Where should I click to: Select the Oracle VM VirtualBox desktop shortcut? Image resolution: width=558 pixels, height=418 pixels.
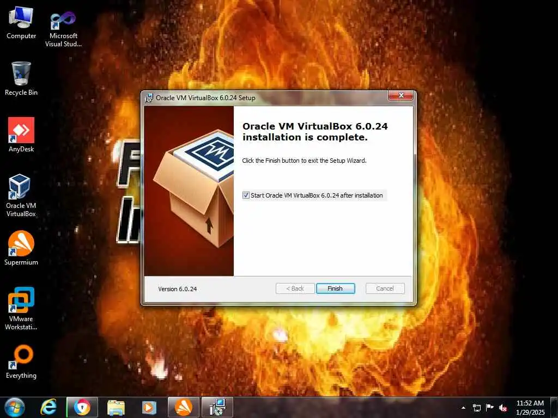(x=21, y=195)
